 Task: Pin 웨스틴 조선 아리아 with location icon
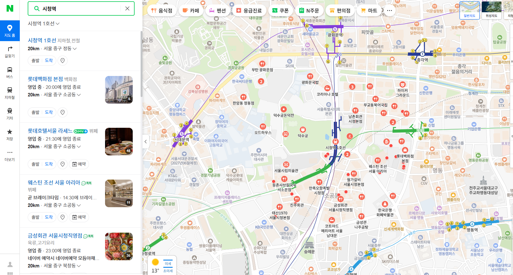(63, 217)
